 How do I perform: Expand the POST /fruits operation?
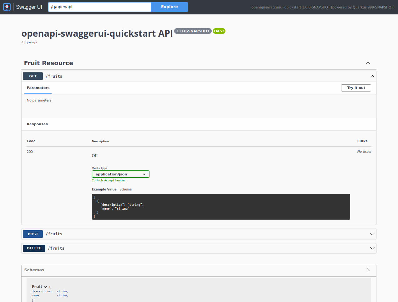tap(372, 234)
